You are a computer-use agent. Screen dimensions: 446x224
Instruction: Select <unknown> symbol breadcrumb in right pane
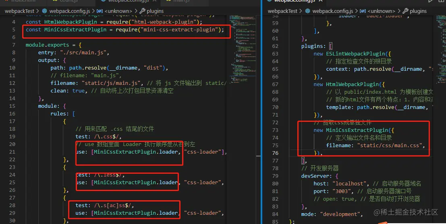point(382,11)
